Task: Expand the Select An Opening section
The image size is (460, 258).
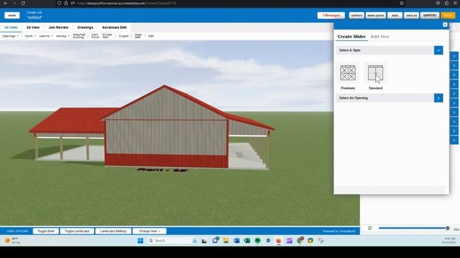Action: [x=438, y=98]
